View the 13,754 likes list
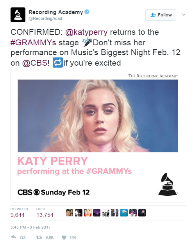 [x=45, y=213]
